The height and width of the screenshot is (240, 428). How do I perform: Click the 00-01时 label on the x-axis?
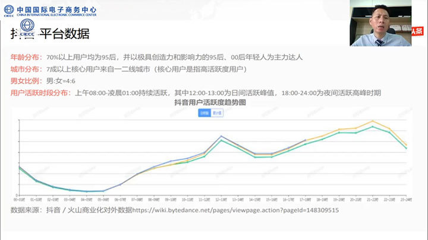point(20,201)
